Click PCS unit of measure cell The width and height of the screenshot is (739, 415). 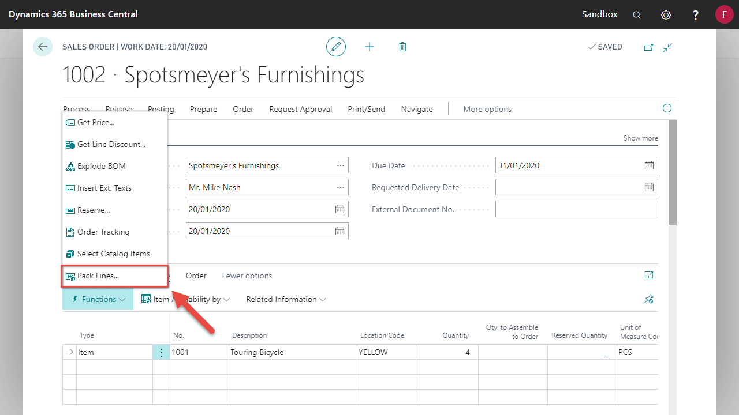click(x=637, y=352)
